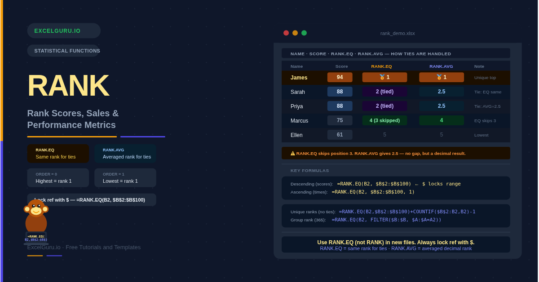Image resolution: width=539 pixels, height=282 pixels.
Task: Click the EXCELGURU.IO badge
Action: coord(64,31)
